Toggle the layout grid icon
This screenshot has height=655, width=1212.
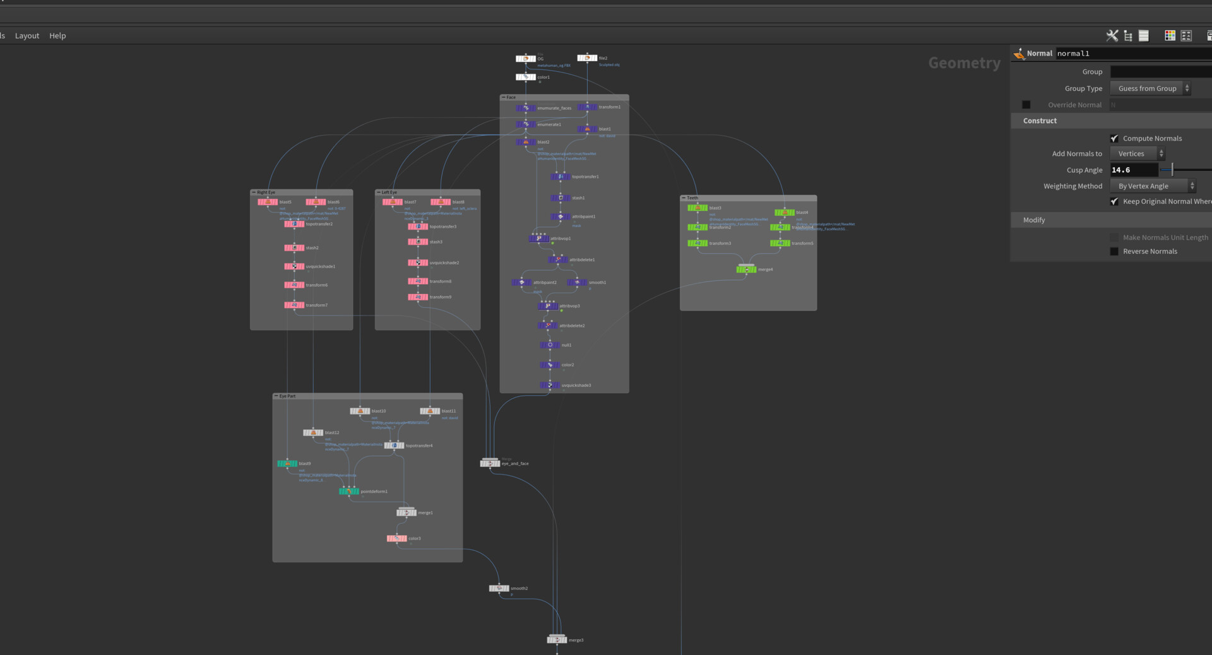(x=1186, y=36)
